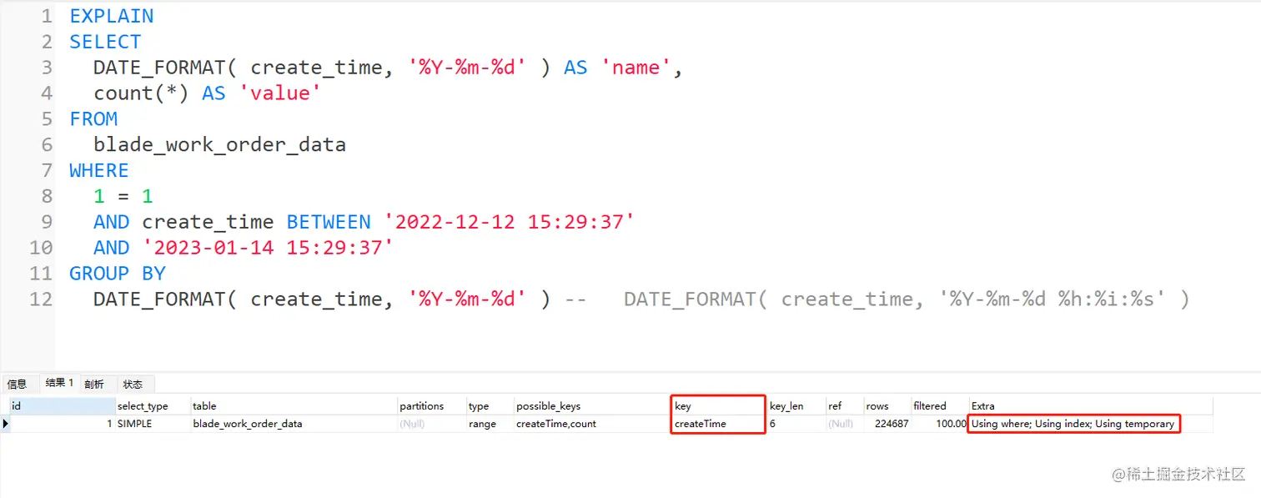Place cursor on the WHERE keyword
The width and height of the screenshot is (1261, 498).
tap(99, 170)
